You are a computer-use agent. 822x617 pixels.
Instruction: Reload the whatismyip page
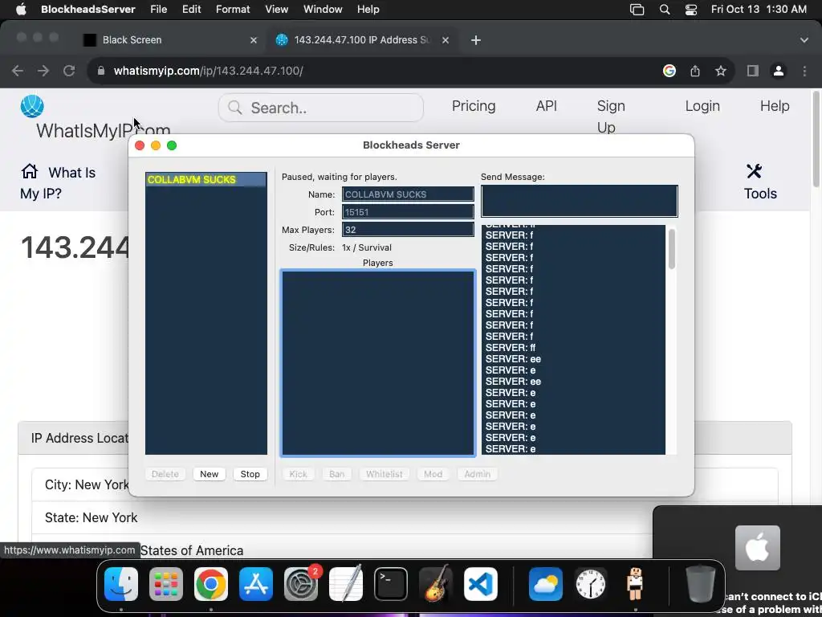(x=69, y=71)
